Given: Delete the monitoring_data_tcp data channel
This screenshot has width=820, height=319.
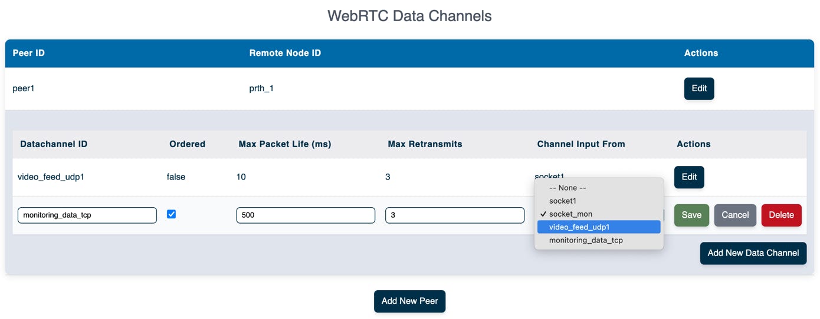Looking at the screenshot, I should click(781, 215).
